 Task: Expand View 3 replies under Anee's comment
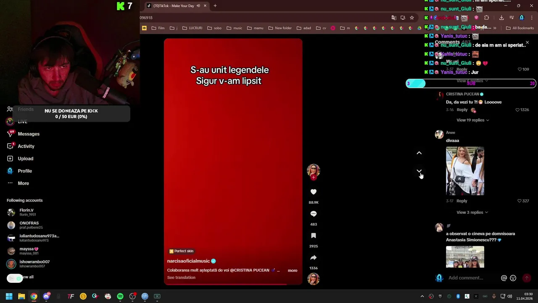click(x=472, y=212)
